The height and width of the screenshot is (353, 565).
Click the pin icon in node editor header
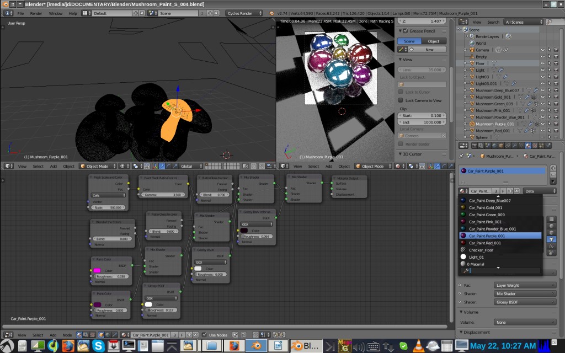click(234, 335)
